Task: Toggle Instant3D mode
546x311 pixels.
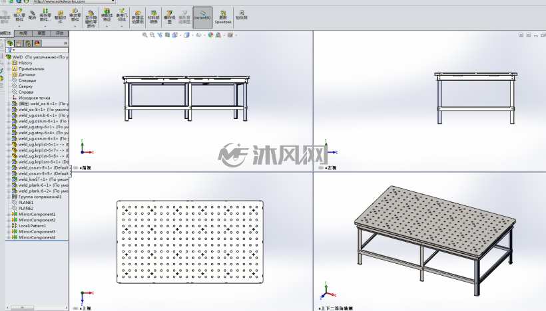Action: [x=202, y=17]
